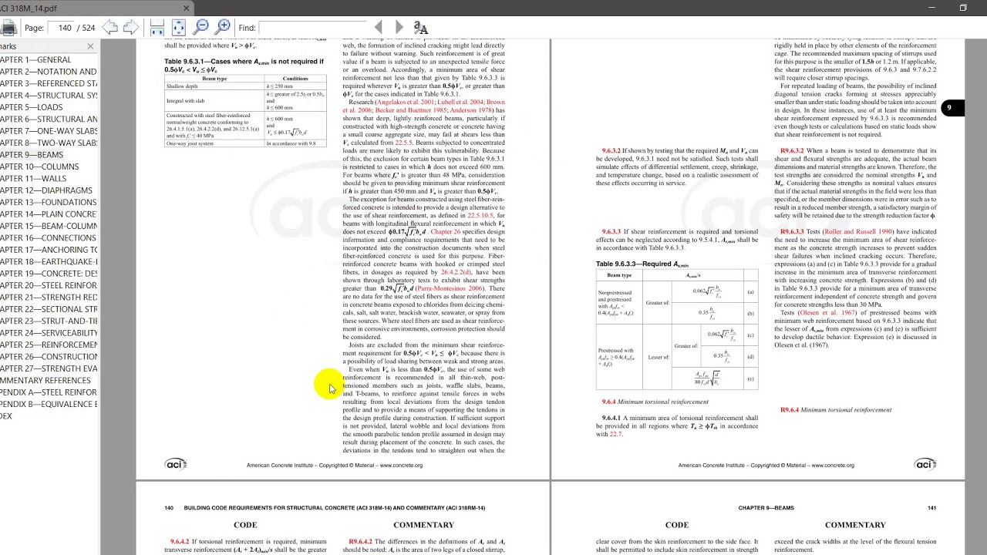
Task: Open bookmark Chapter 19—Concrete Design
Action: click(49, 274)
